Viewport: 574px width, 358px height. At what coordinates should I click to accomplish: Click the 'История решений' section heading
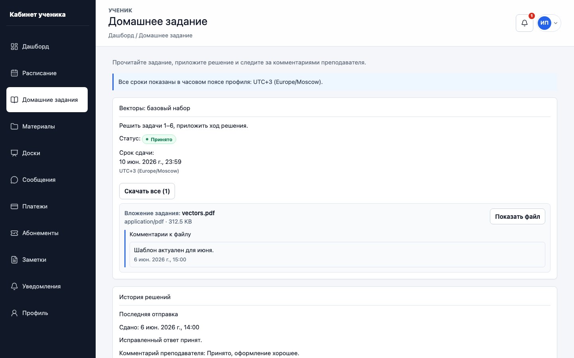pos(145,297)
